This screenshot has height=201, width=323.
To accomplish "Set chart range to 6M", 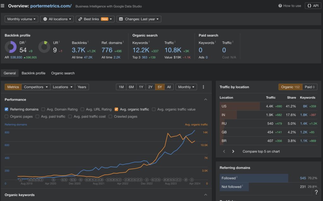I will [x=131, y=87].
